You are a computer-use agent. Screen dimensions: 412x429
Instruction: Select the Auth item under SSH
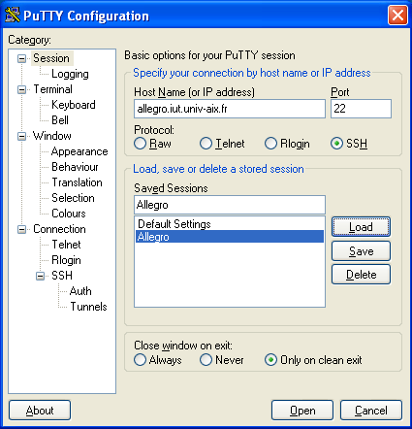80,291
